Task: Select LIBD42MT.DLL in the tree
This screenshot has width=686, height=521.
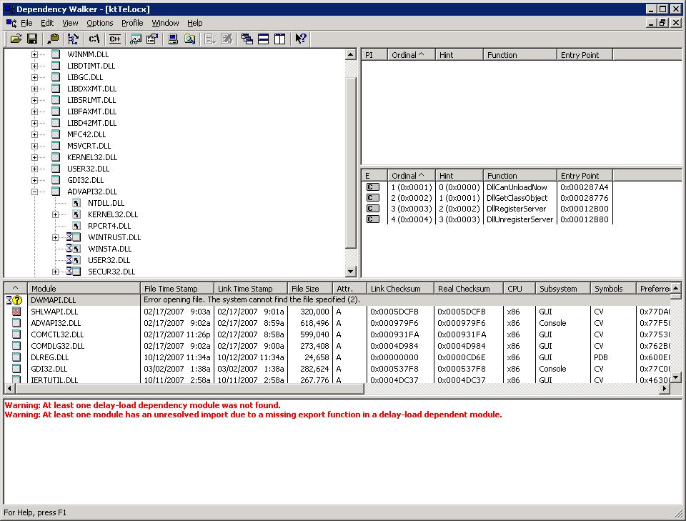Action: (92, 123)
